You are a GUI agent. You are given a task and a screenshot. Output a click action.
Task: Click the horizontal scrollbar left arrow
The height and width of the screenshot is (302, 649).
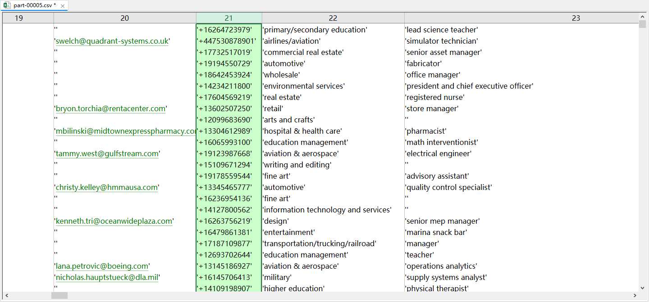point(6,296)
